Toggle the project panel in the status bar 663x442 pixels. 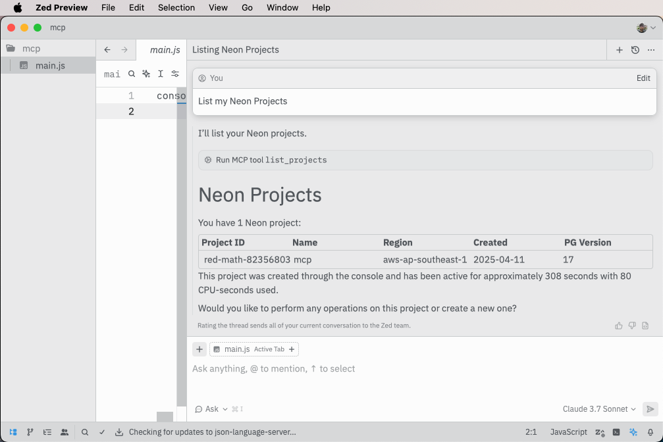pos(12,432)
